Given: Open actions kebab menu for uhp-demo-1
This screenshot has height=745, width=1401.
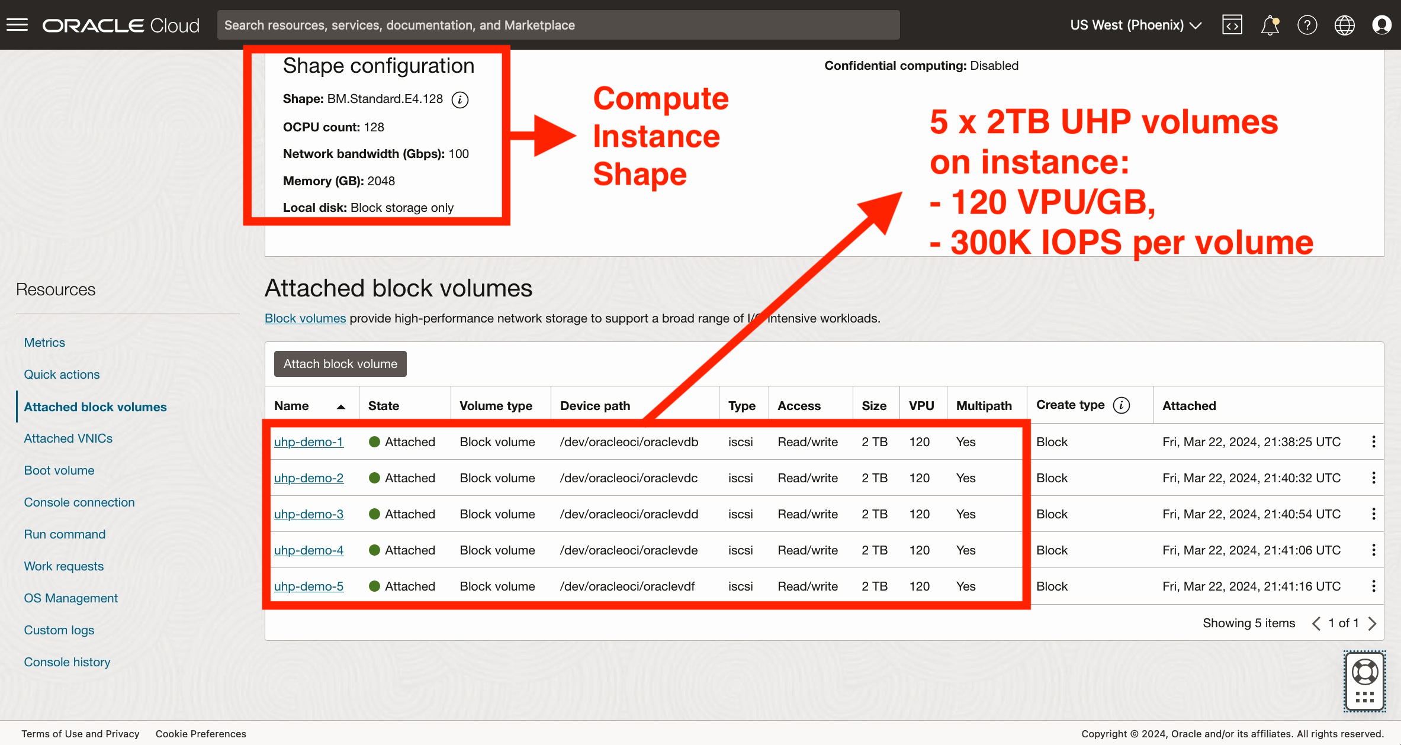Looking at the screenshot, I should (1374, 441).
